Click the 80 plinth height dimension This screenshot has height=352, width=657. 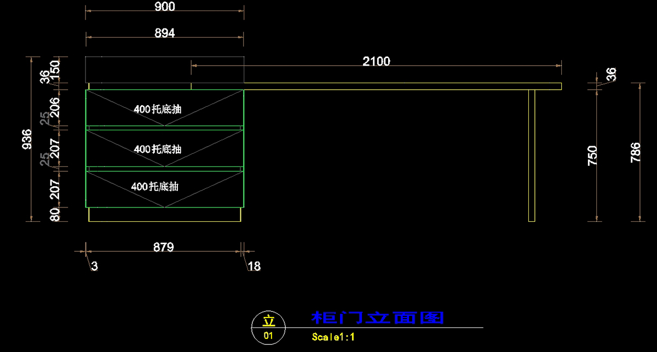point(55,214)
